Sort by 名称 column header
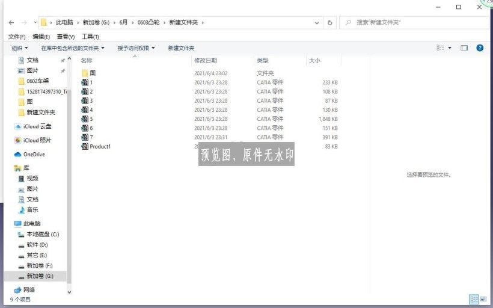493x308 pixels. pyautogui.click(x=87, y=61)
